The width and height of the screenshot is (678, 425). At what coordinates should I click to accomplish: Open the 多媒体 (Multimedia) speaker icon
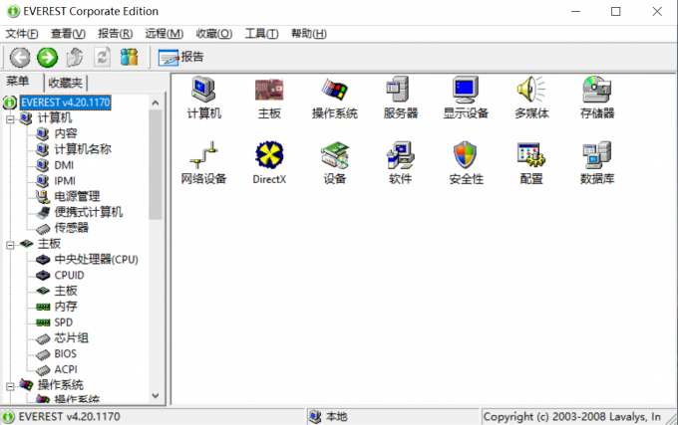(531, 91)
